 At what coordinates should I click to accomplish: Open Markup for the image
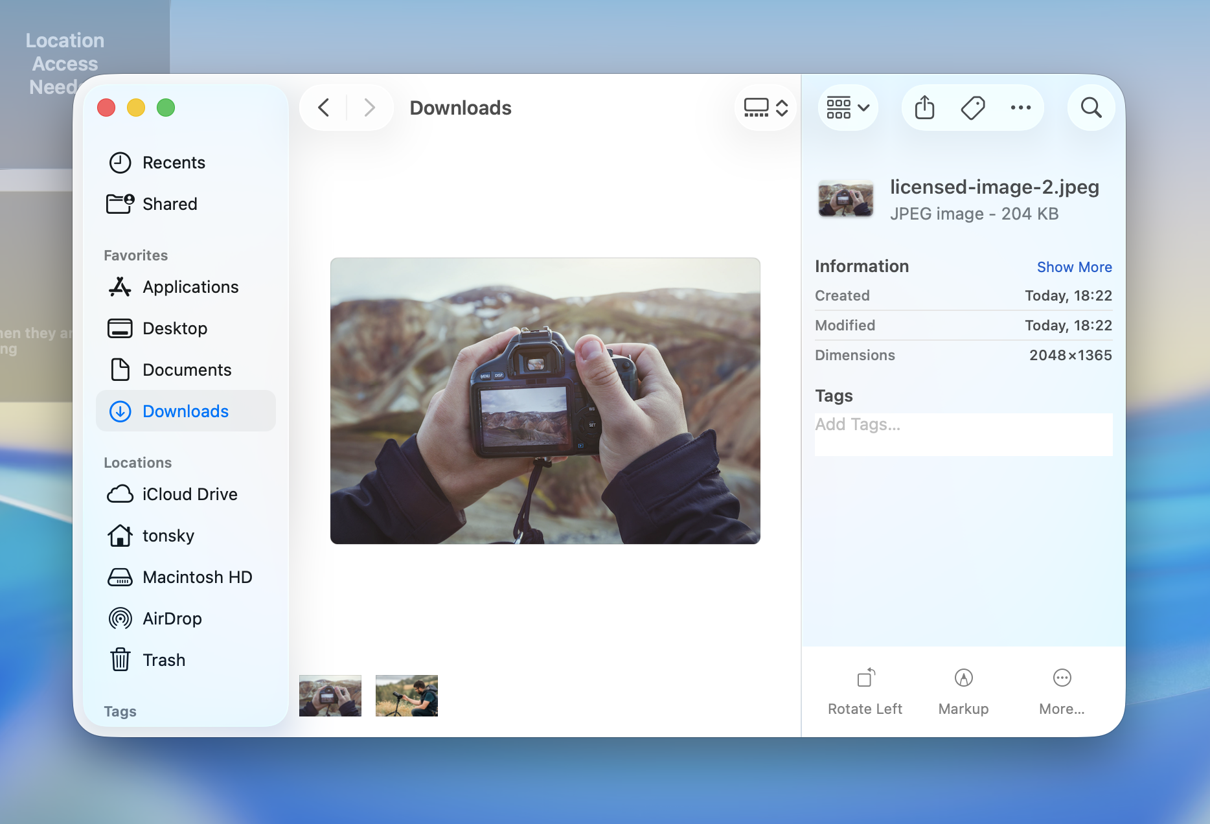click(x=963, y=692)
